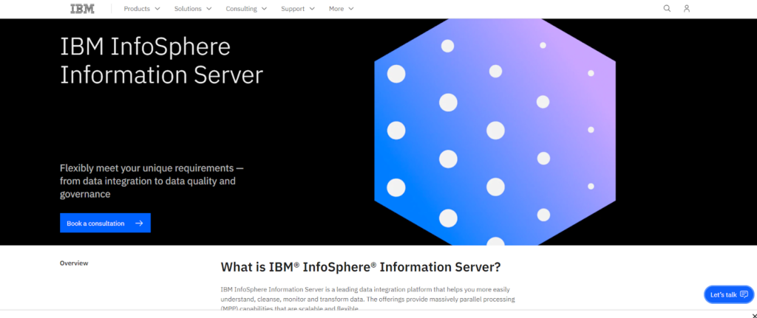Click the chat bubble icon in Let's talk

[744, 294]
